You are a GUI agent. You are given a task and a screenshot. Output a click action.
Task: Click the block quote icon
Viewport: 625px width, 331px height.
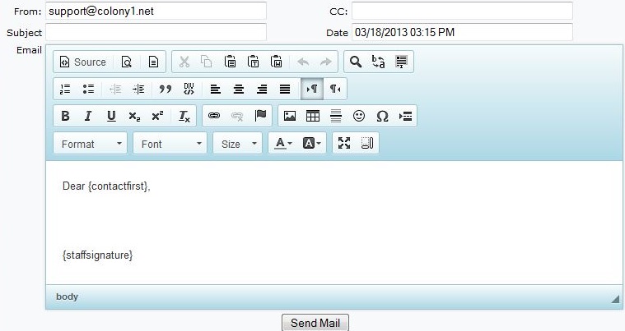pos(165,89)
